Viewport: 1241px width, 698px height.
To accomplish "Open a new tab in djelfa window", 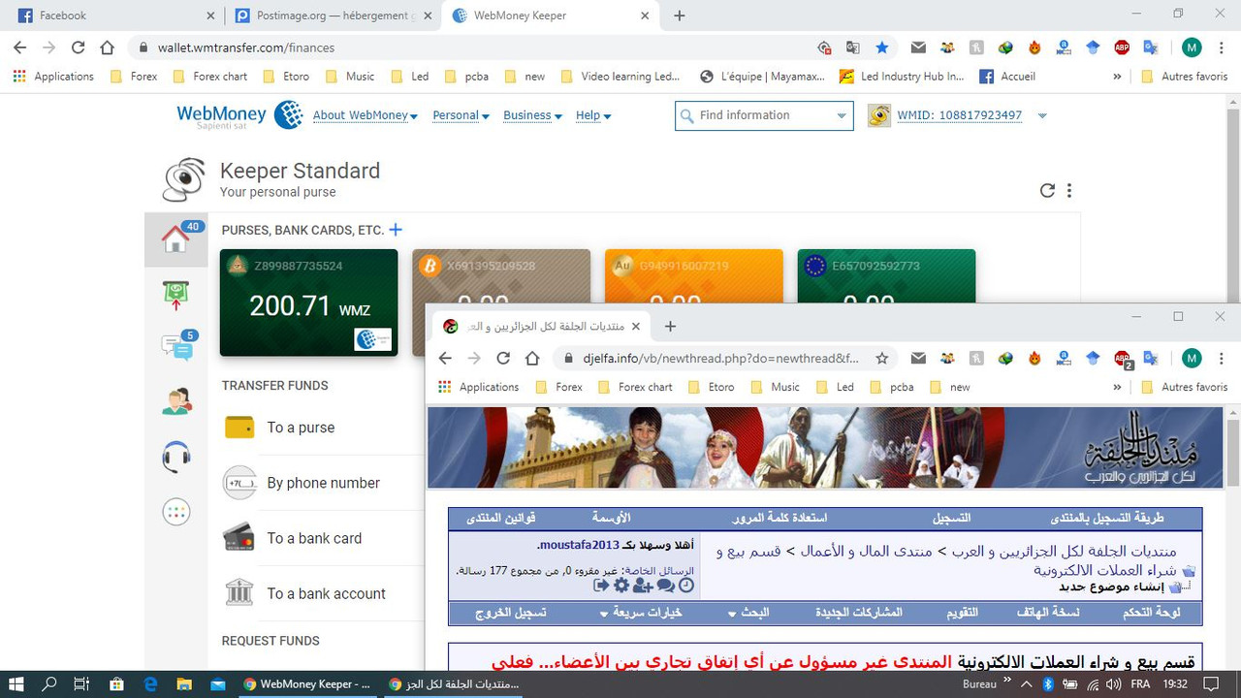I will pos(670,327).
